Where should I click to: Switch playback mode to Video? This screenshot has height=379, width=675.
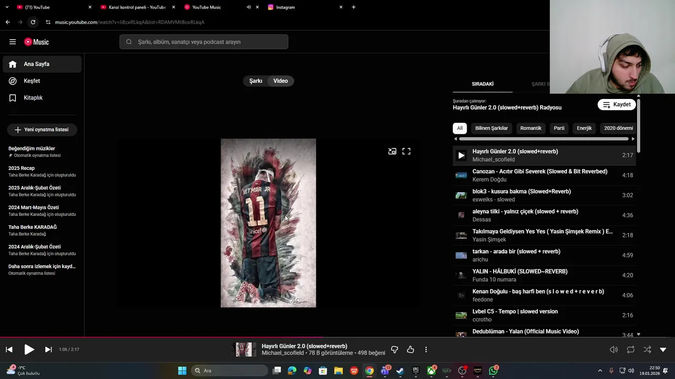281,81
